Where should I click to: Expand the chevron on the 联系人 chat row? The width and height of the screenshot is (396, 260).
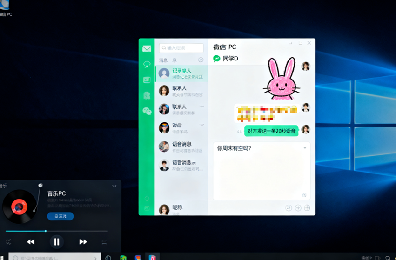point(201,106)
